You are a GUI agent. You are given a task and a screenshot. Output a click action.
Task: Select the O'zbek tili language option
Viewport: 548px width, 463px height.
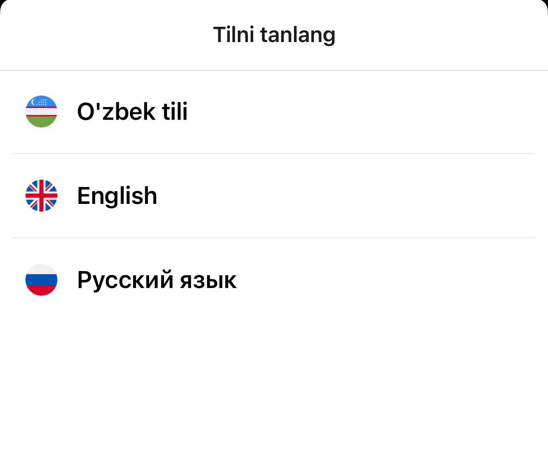coord(274,112)
